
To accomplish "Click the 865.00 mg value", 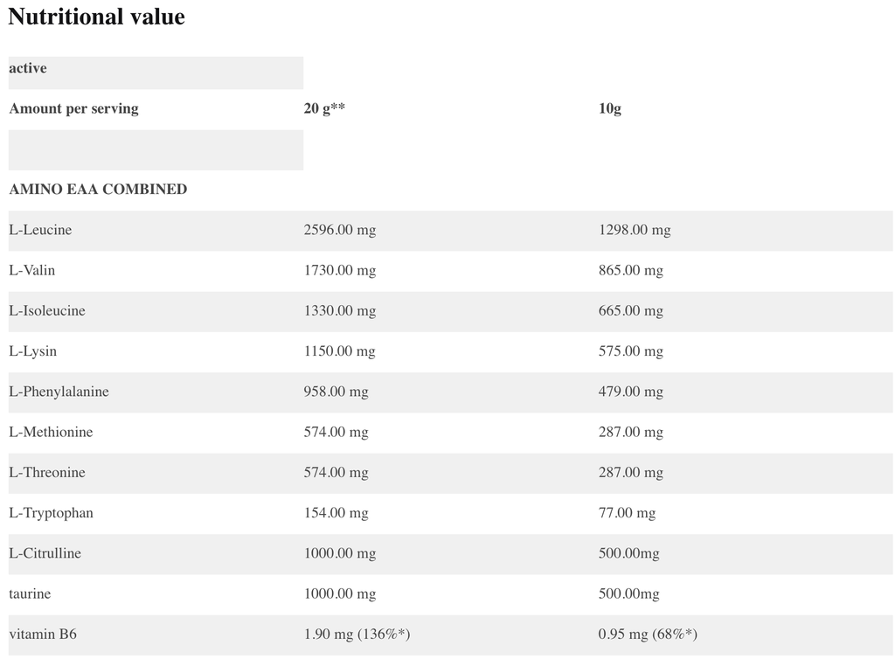I will point(631,271).
